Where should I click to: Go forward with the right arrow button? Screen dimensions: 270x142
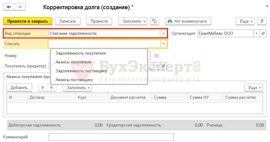(x=20, y=7)
